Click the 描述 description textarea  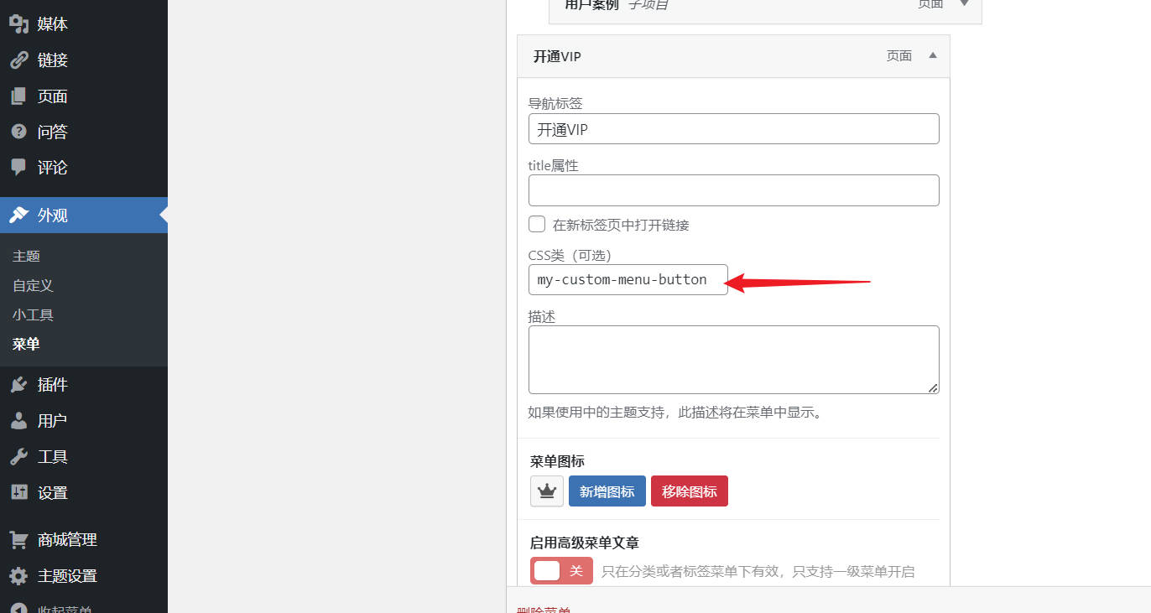click(x=733, y=359)
